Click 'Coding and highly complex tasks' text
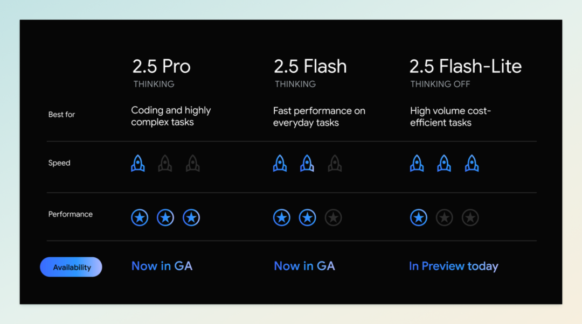Image resolution: width=582 pixels, height=324 pixels. pos(171,116)
